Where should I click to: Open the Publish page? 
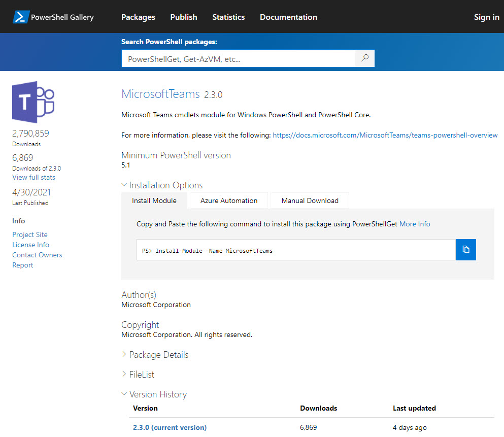184,17
